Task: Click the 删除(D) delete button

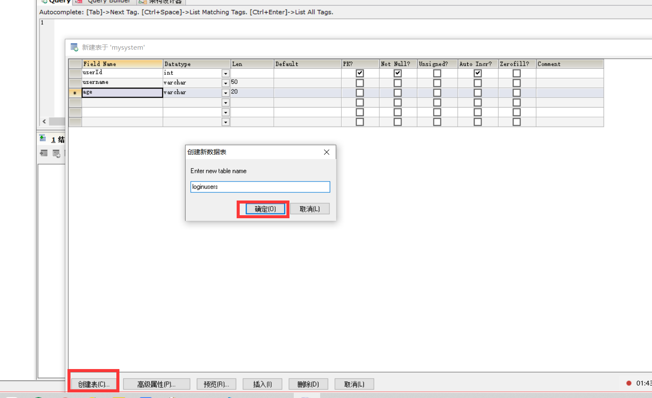Action: [x=308, y=384]
